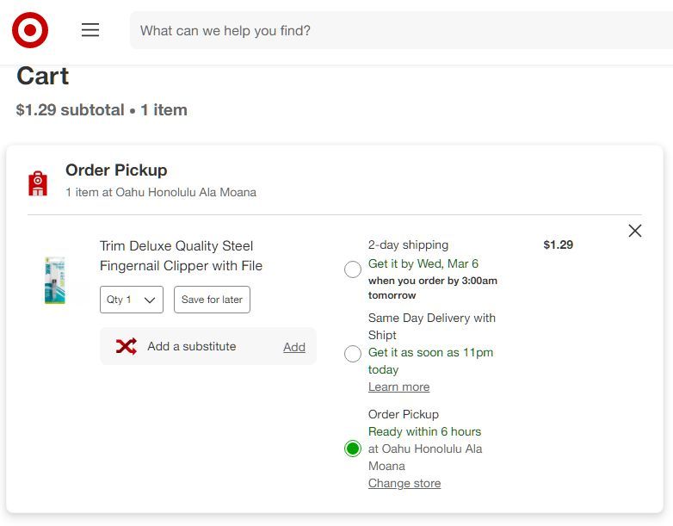
Task: Click the Order Pickup section heading
Action: (x=116, y=170)
